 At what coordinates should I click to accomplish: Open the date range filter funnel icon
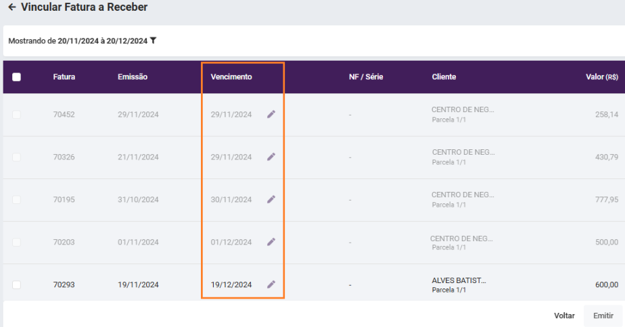(x=154, y=41)
